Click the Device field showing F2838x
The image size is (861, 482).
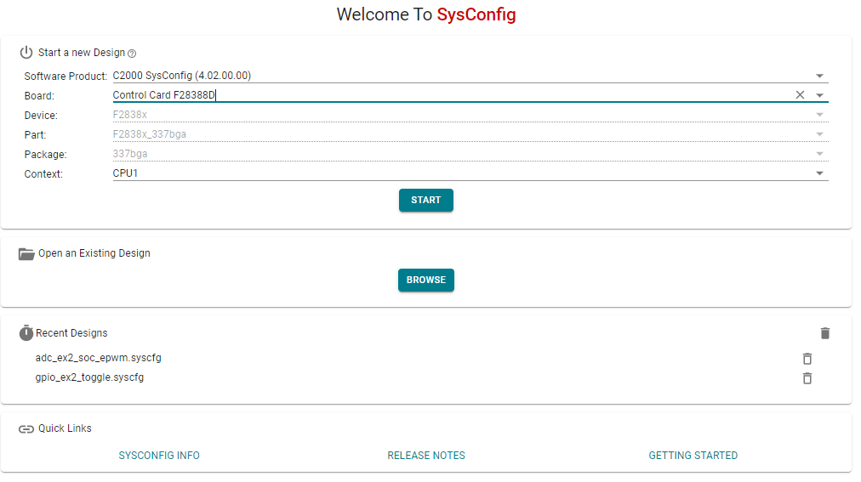click(x=470, y=115)
